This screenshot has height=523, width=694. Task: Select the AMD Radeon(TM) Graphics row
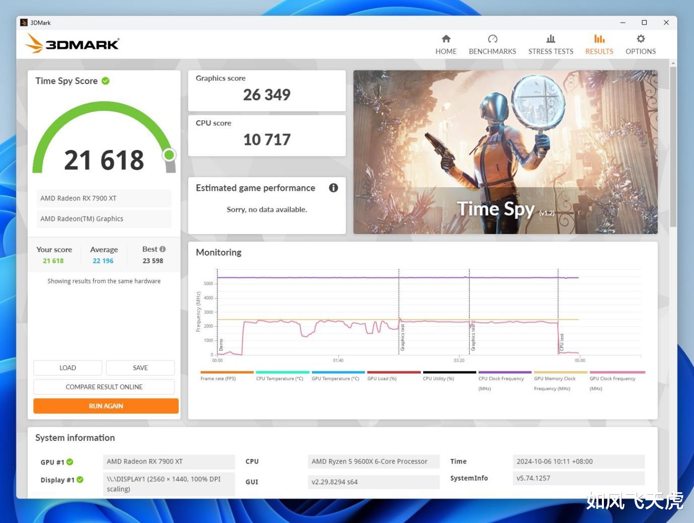(x=104, y=219)
